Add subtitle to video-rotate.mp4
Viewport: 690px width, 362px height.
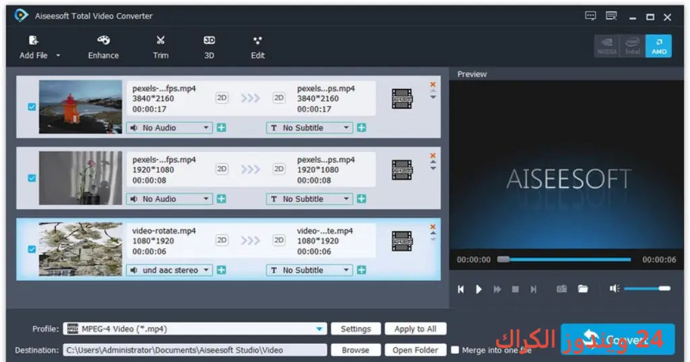[361, 270]
